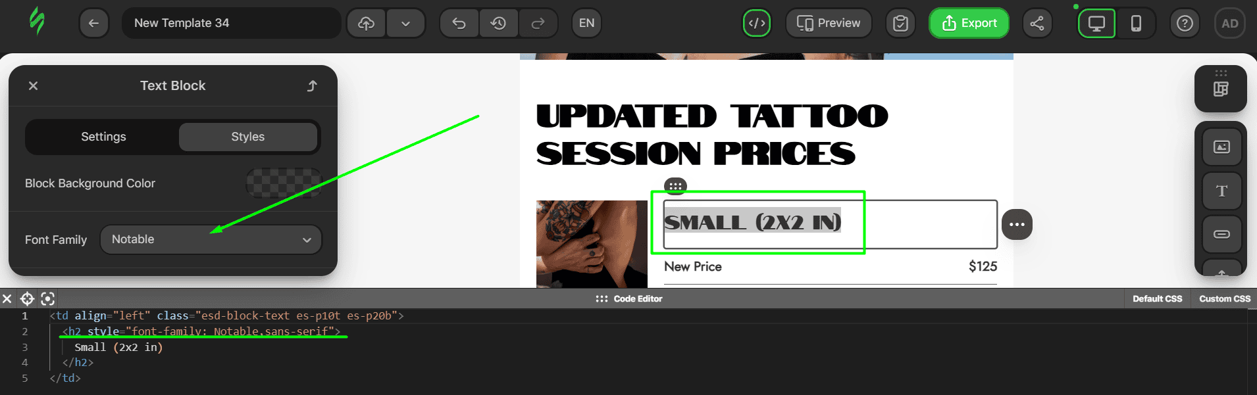This screenshot has height=395, width=1257.
Task: Expand the save options chevron dropdown
Action: point(405,23)
